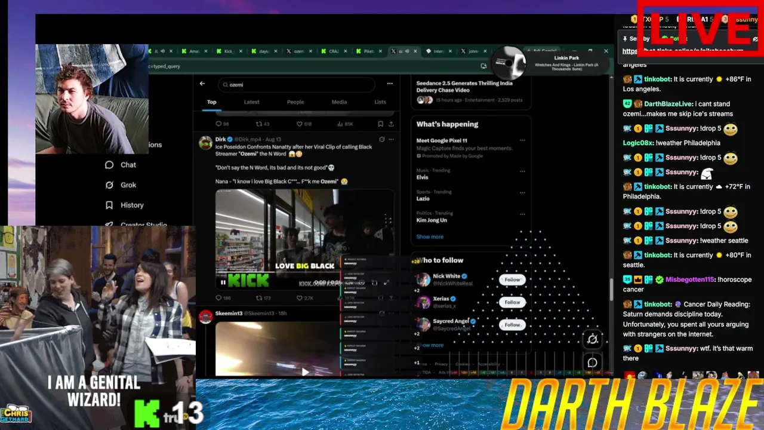Open the more options menu beside the ozemi search
764x430 pixels.
point(390,84)
